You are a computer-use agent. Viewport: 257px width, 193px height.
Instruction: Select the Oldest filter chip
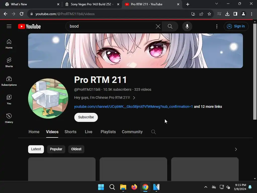pos(76,149)
